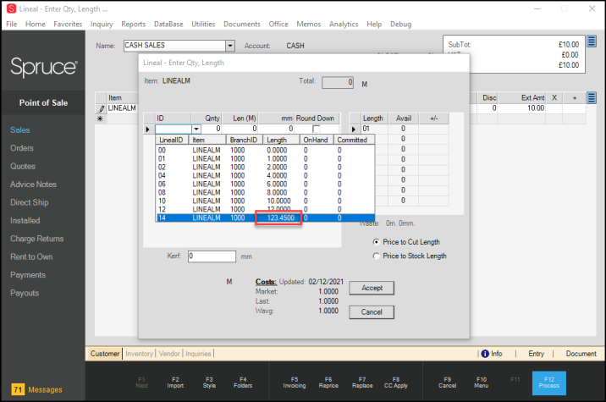Open the Utilities menu
This screenshot has width=606, height=402.
tap(203, 24)
